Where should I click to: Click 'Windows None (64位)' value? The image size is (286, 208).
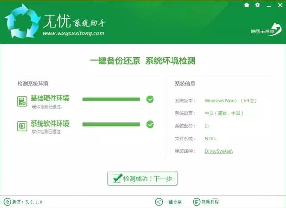point(231,101)
